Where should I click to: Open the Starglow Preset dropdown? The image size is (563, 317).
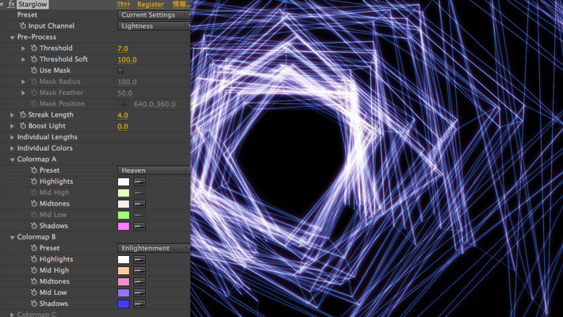(154, 15)
